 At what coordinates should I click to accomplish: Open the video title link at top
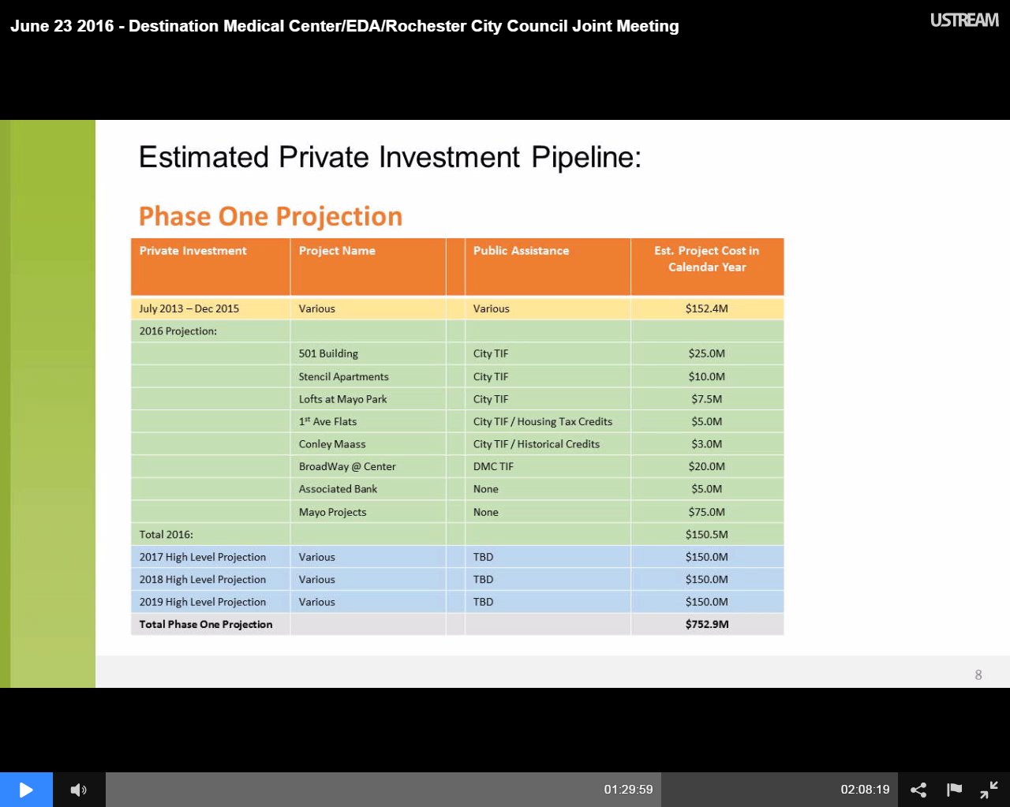(344, 26)
